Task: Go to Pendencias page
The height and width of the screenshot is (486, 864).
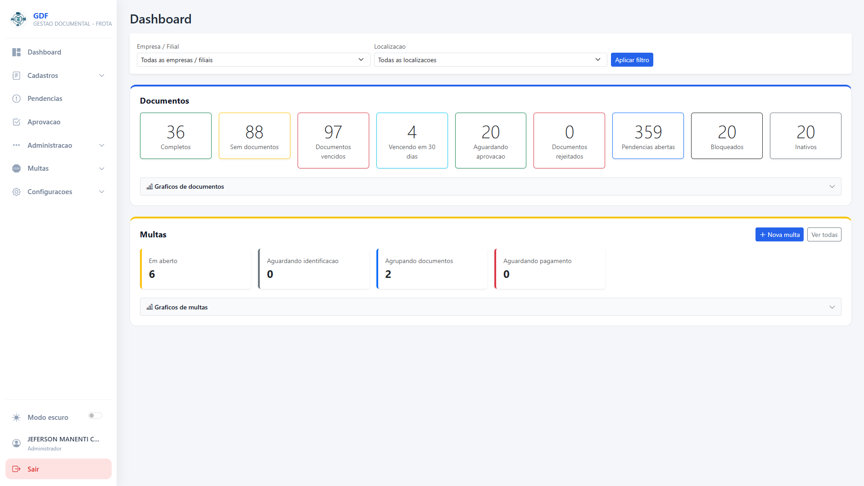Action: [59, 99]
